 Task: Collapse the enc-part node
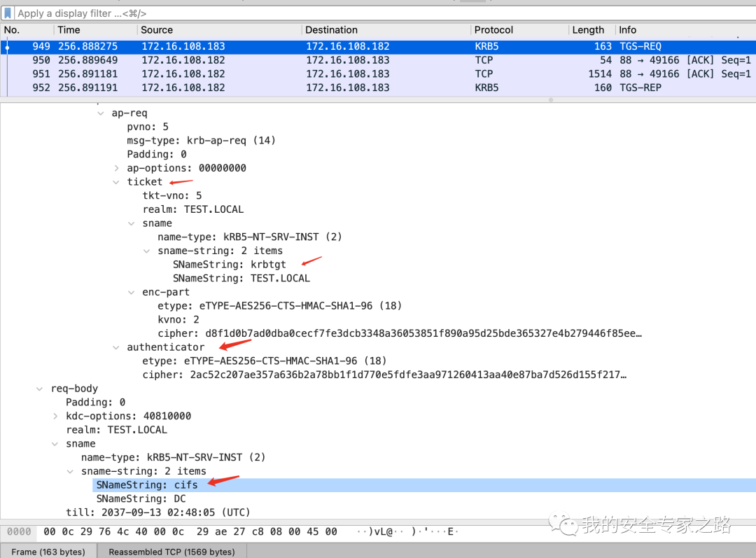point(131,293)
